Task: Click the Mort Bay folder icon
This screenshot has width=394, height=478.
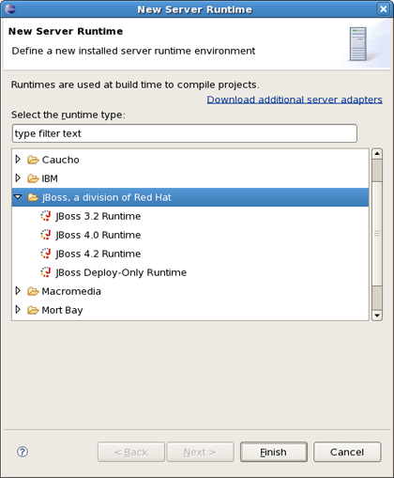Action: 33,310
